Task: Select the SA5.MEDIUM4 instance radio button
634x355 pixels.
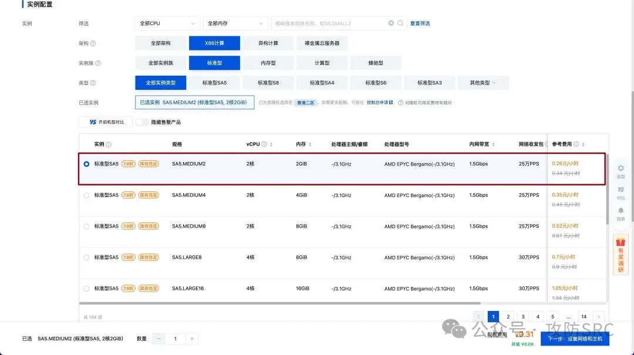Action: click(86, 195)
